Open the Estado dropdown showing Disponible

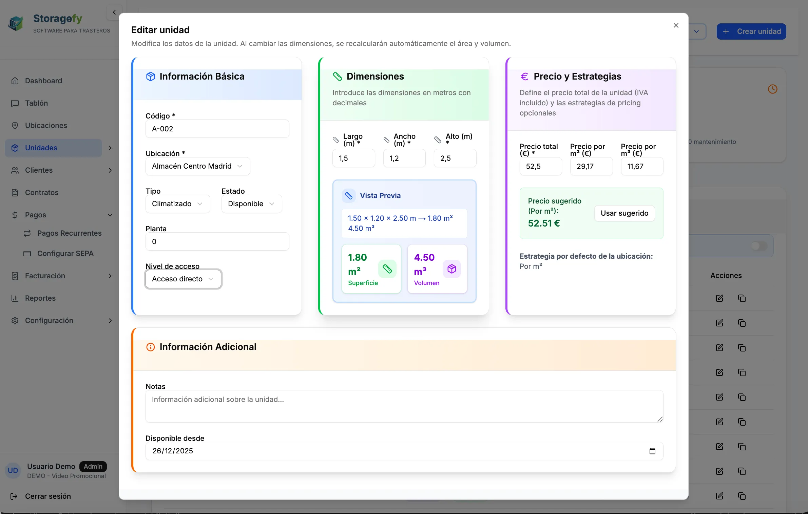click(251, 204)
